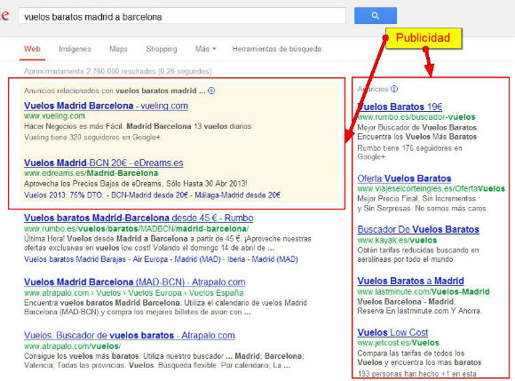Image resolution: width=515 pixels, height=381 pixels.
Task: Click 'Rumbo tiene 176 seguidores en Google+'
Action: click(x=409, y=153)
